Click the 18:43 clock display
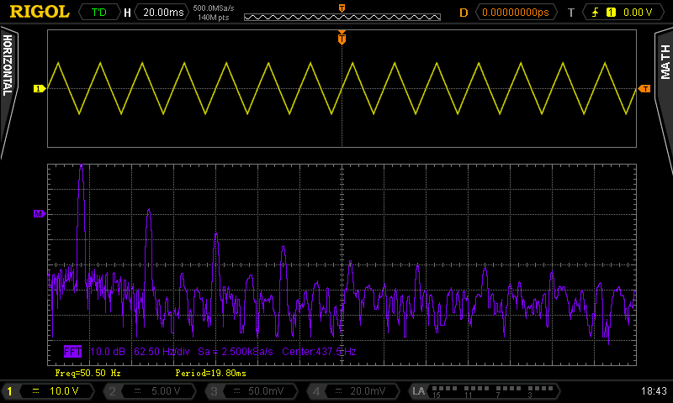 coord(654,390)
